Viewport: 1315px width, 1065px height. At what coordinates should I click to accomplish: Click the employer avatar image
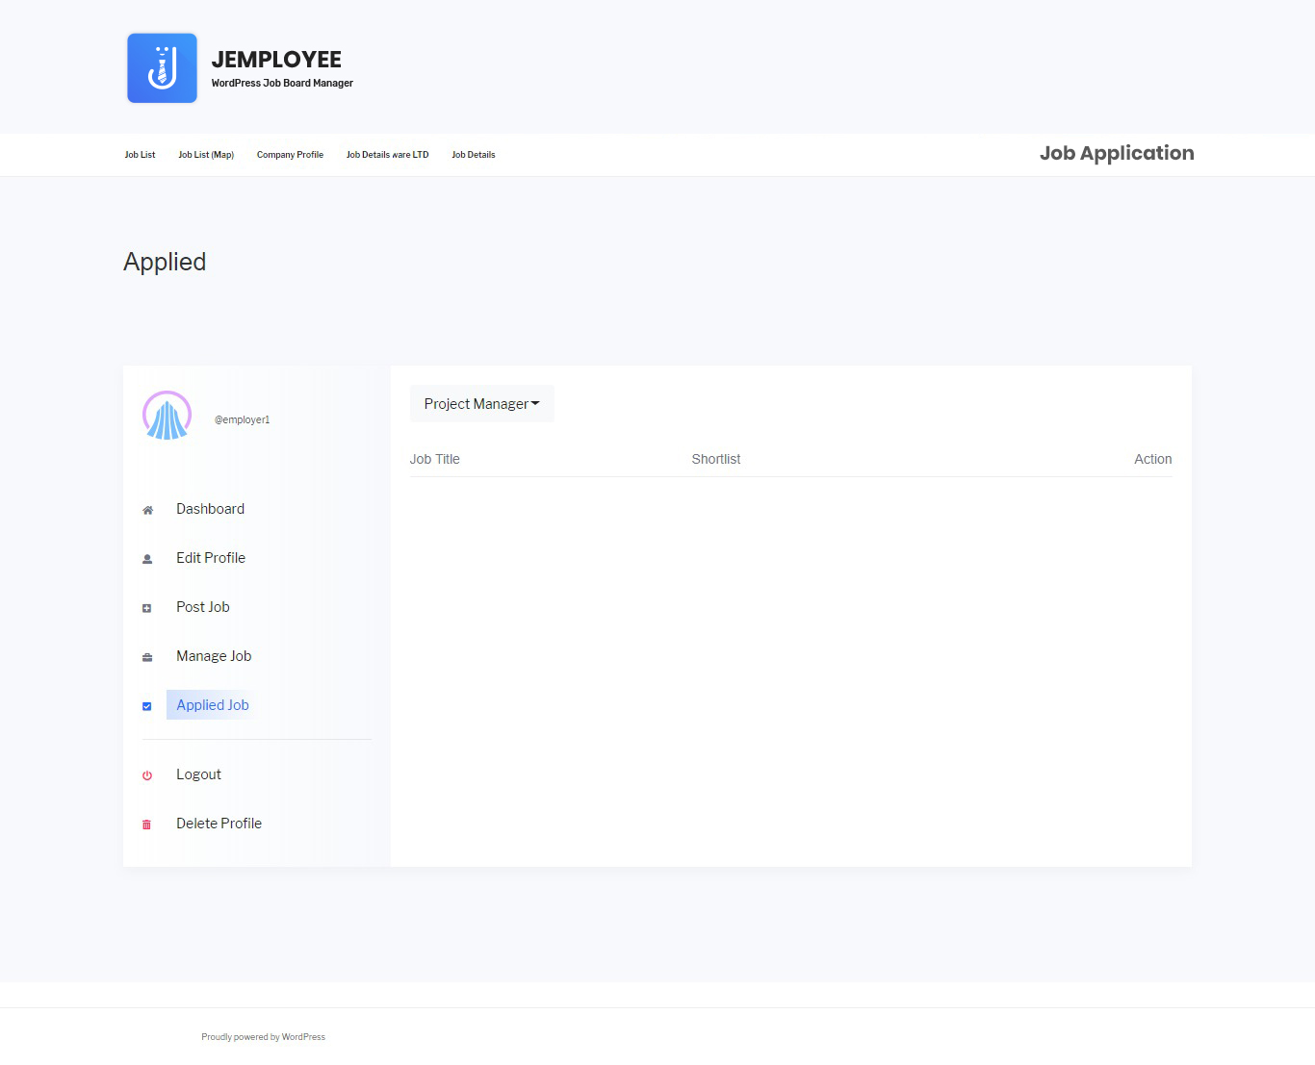coord(167,416)
